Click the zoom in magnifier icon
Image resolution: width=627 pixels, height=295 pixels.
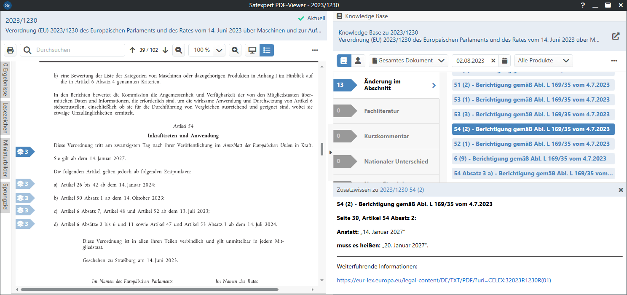[235, 50]
